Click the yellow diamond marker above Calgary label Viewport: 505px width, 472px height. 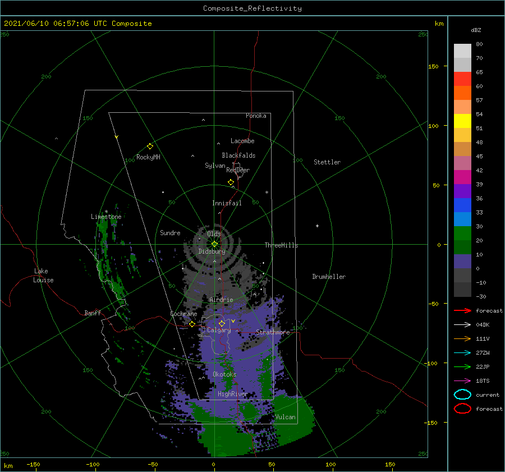click(x=222, y=323)
